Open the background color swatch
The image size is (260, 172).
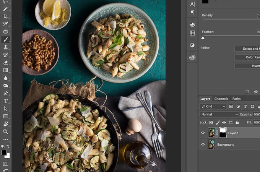tap(8, 156)
